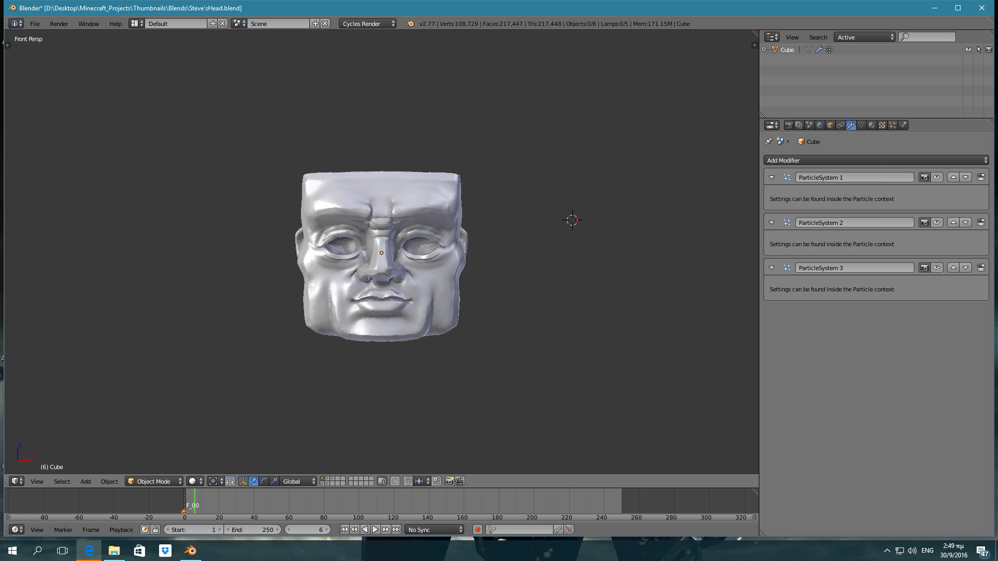This screenshot has height=561, width=998.
Task: Open the Render properties tab
Action: 789,125
